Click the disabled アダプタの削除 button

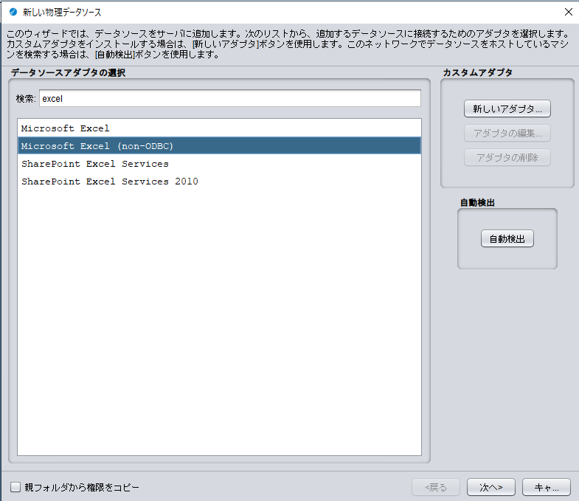(x=507, y=157)
